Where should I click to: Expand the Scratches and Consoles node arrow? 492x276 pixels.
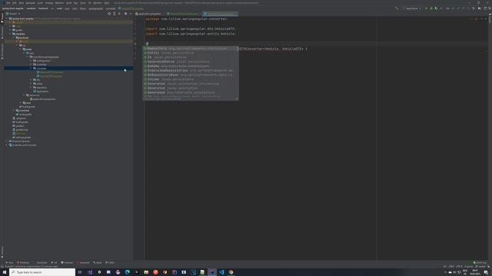[7, 145]
